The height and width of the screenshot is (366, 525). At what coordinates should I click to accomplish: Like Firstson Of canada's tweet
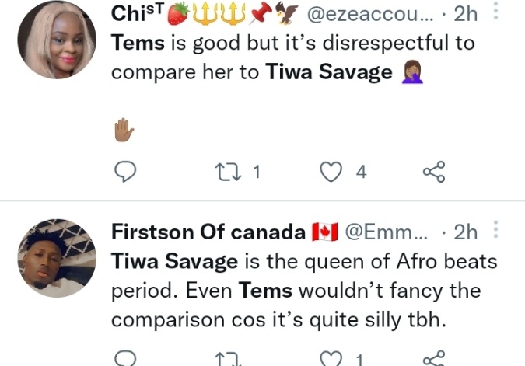click(333, 359)
